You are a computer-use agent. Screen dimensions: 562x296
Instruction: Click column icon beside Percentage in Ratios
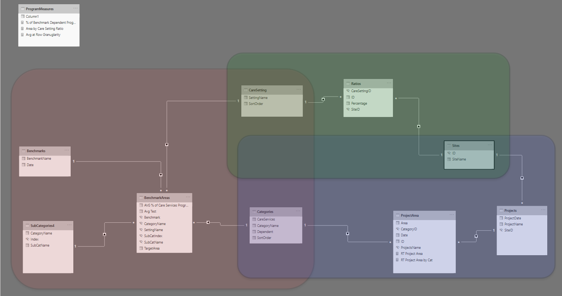click(348, 103)
